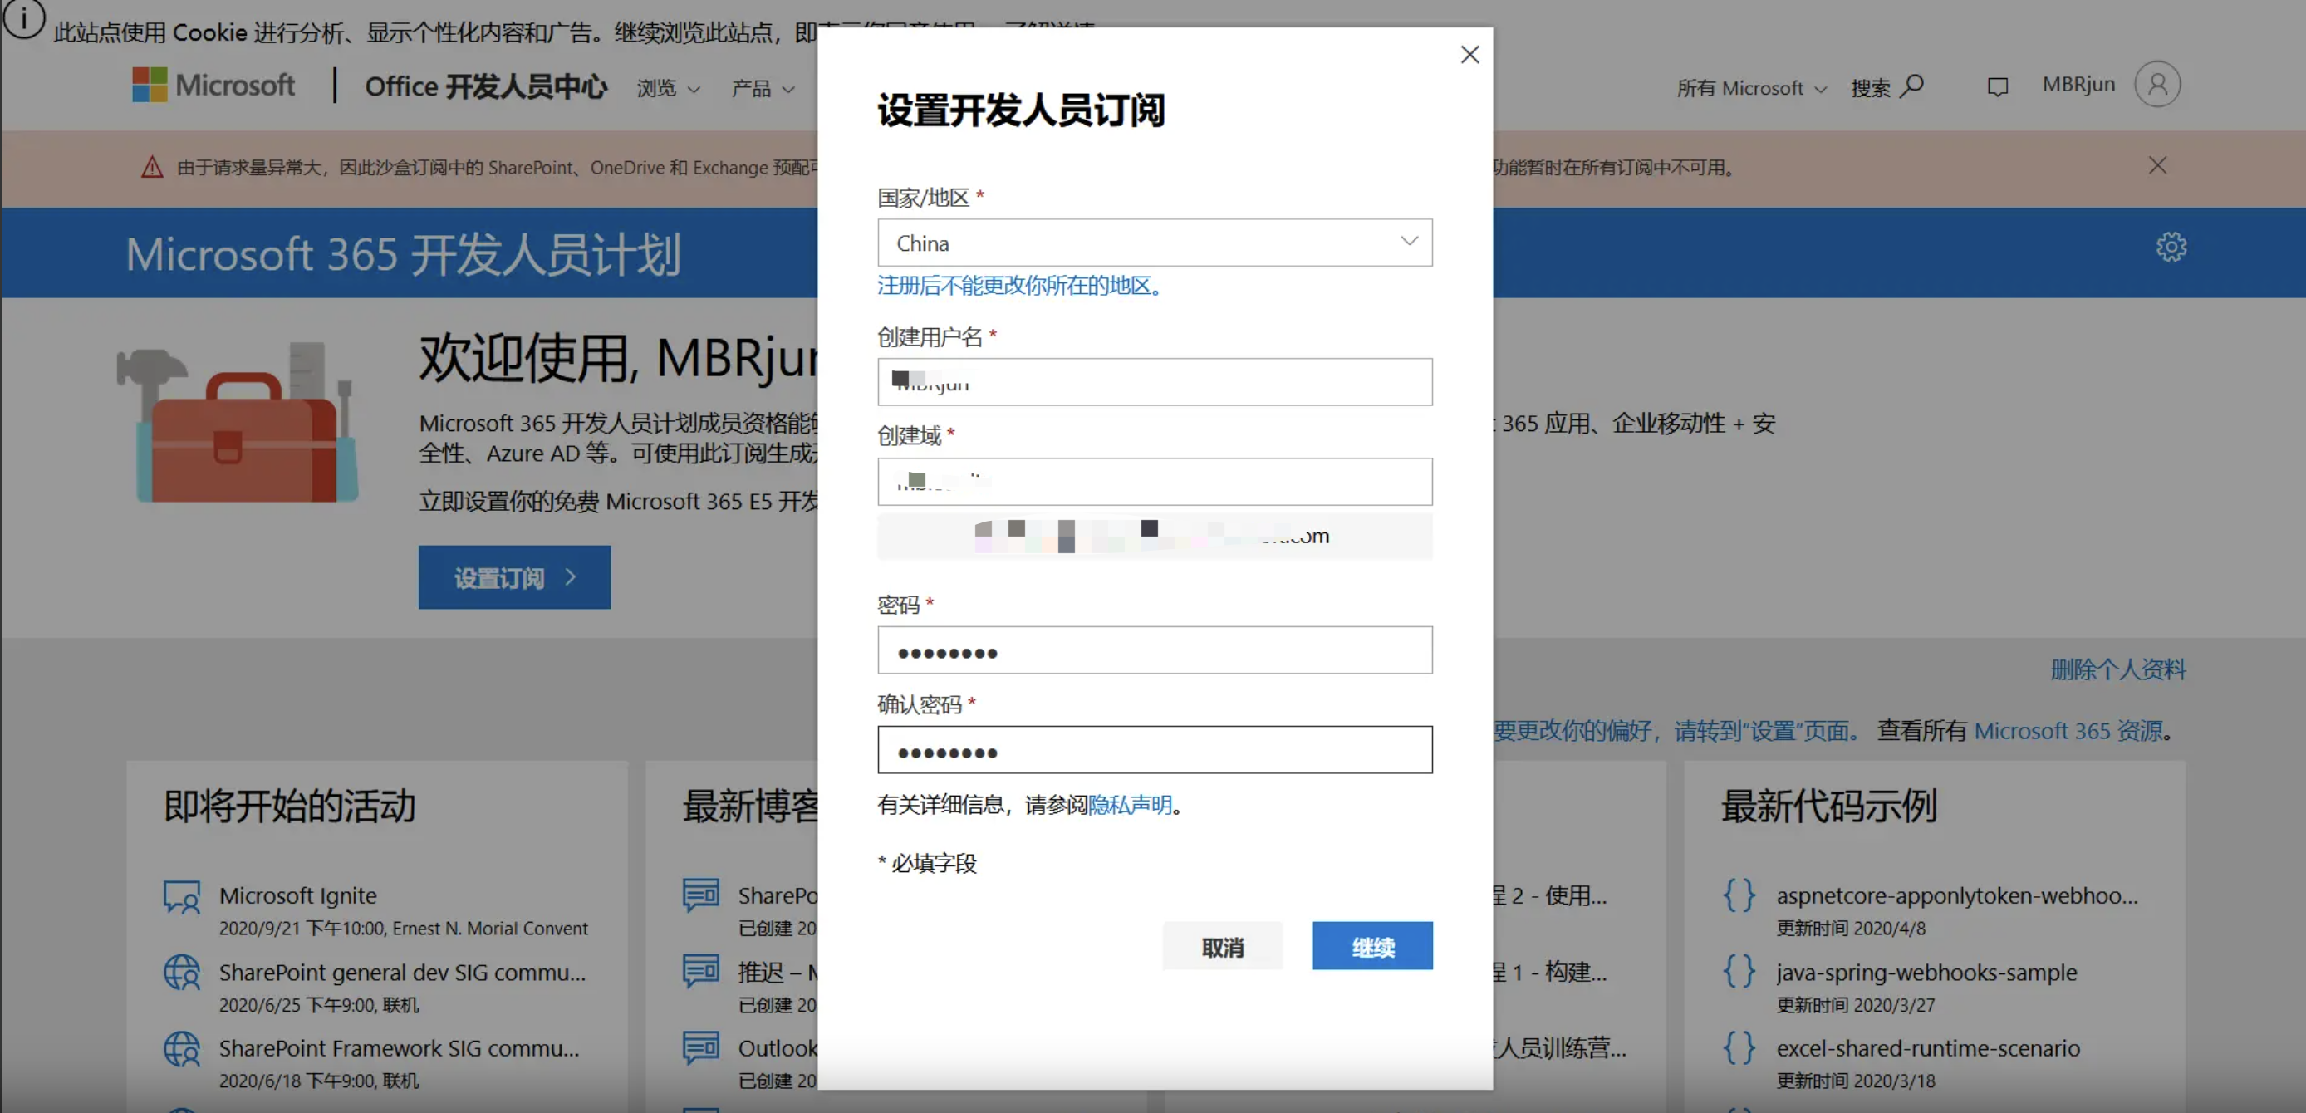Click the confirm password input field
The width and height of the screenshot is (2306, 1113).
click(x=1155, y=749)
